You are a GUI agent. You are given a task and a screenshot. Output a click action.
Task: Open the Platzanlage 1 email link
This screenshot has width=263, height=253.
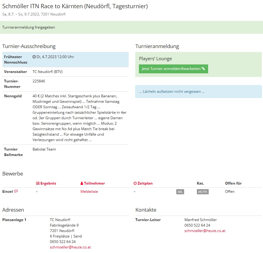point(70,247)
